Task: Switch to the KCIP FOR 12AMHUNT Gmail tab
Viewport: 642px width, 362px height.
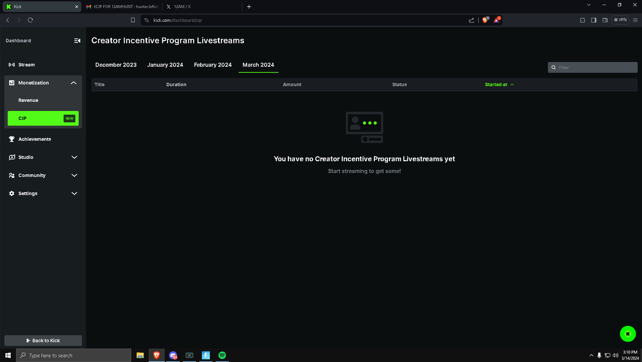Action: point(123,6)
